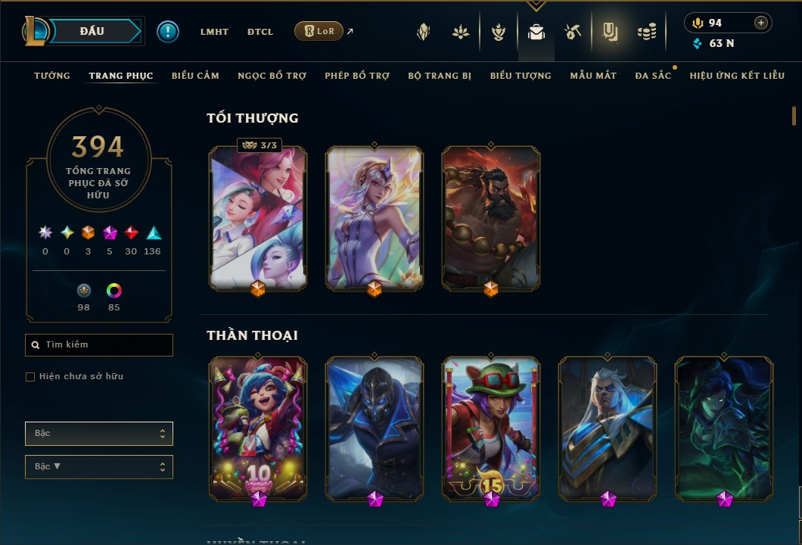Switch to the TƯỚNG tab
The width and height of the screenshot is (802, 545).
click(52, 76)
